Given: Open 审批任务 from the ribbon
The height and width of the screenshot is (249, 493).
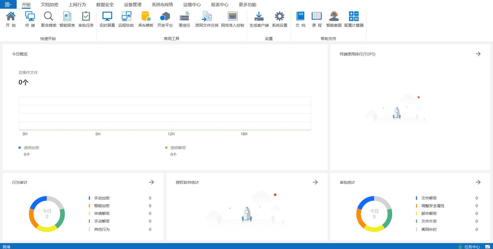Looking at the screenshot, I should click(86, 17).
